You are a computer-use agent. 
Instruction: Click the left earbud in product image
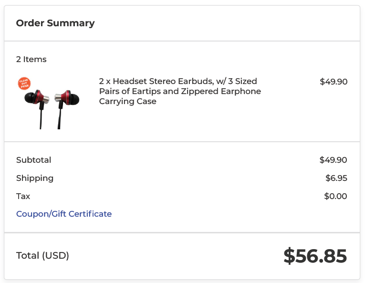click(37, 97)
